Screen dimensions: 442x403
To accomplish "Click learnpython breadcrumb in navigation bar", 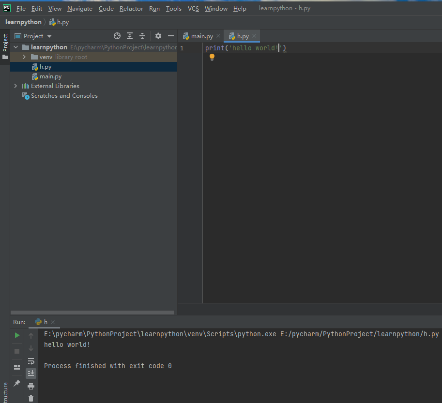I will coord(23,22).
